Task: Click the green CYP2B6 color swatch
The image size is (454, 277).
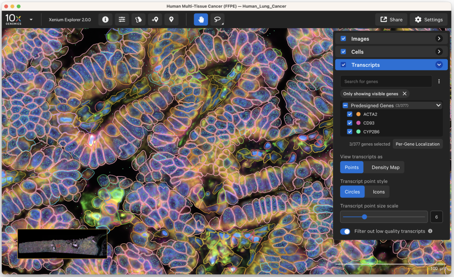Action: [x=359, y=131]
